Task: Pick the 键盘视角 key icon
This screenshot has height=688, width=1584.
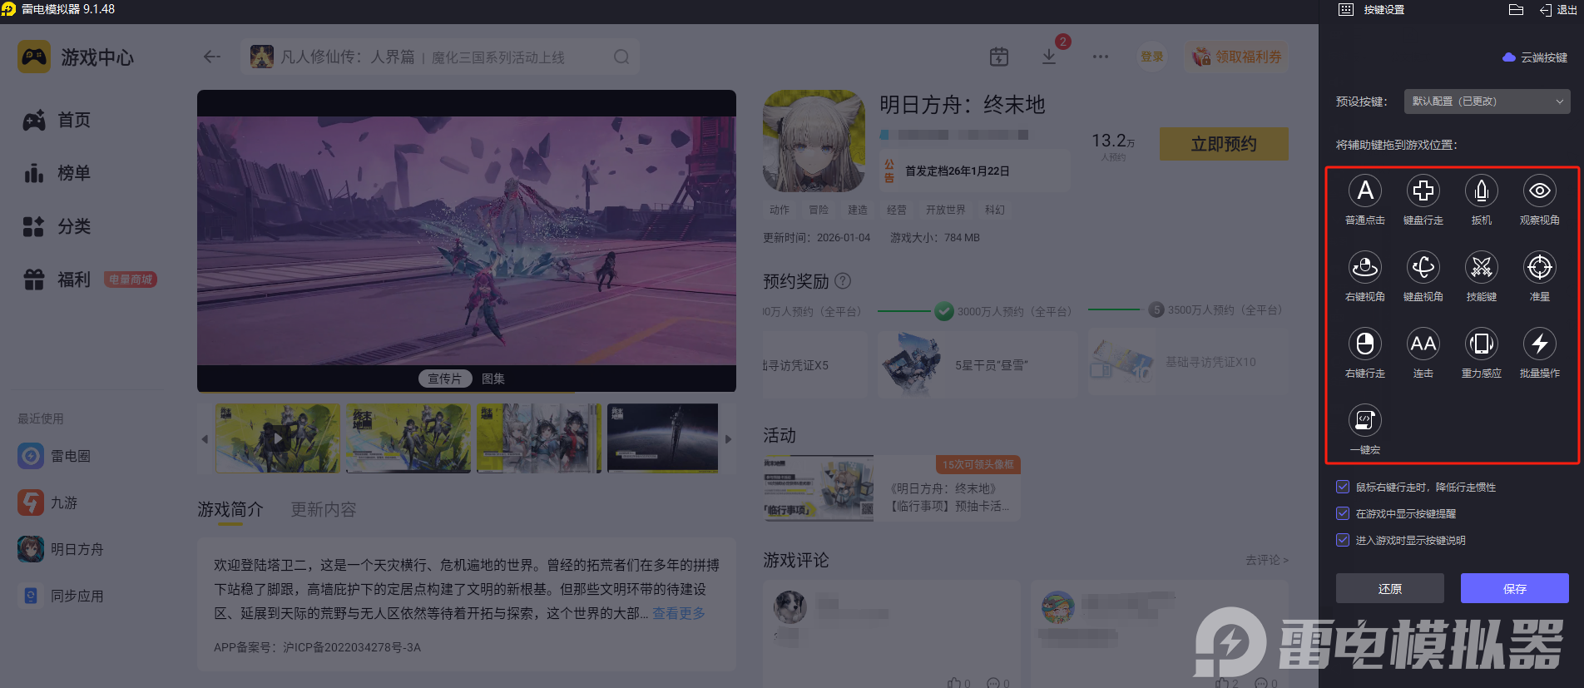Action: click(1423, 267)
